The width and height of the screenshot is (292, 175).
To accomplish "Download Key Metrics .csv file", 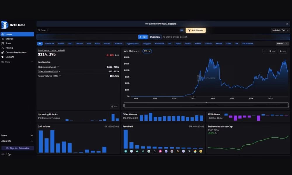I will click(114, 106).
